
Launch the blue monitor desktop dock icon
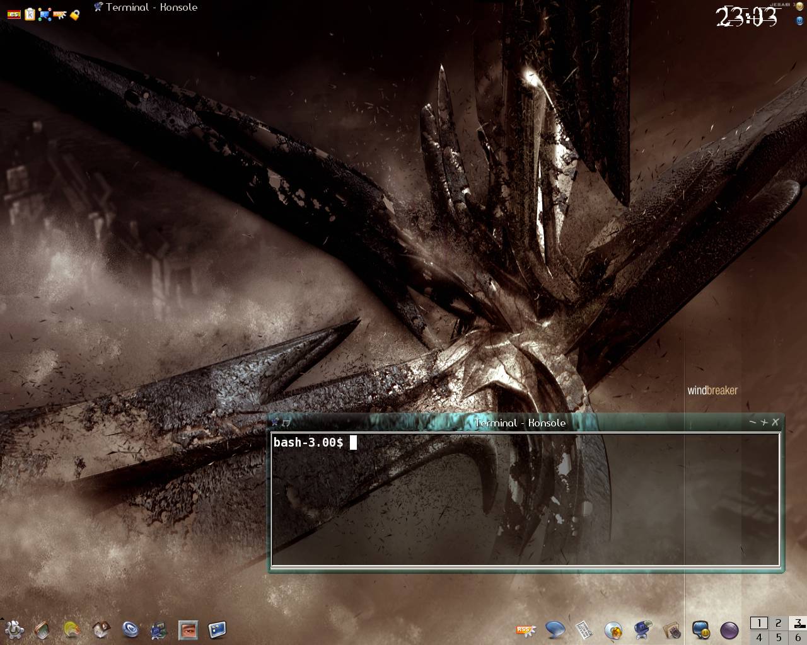217,629
